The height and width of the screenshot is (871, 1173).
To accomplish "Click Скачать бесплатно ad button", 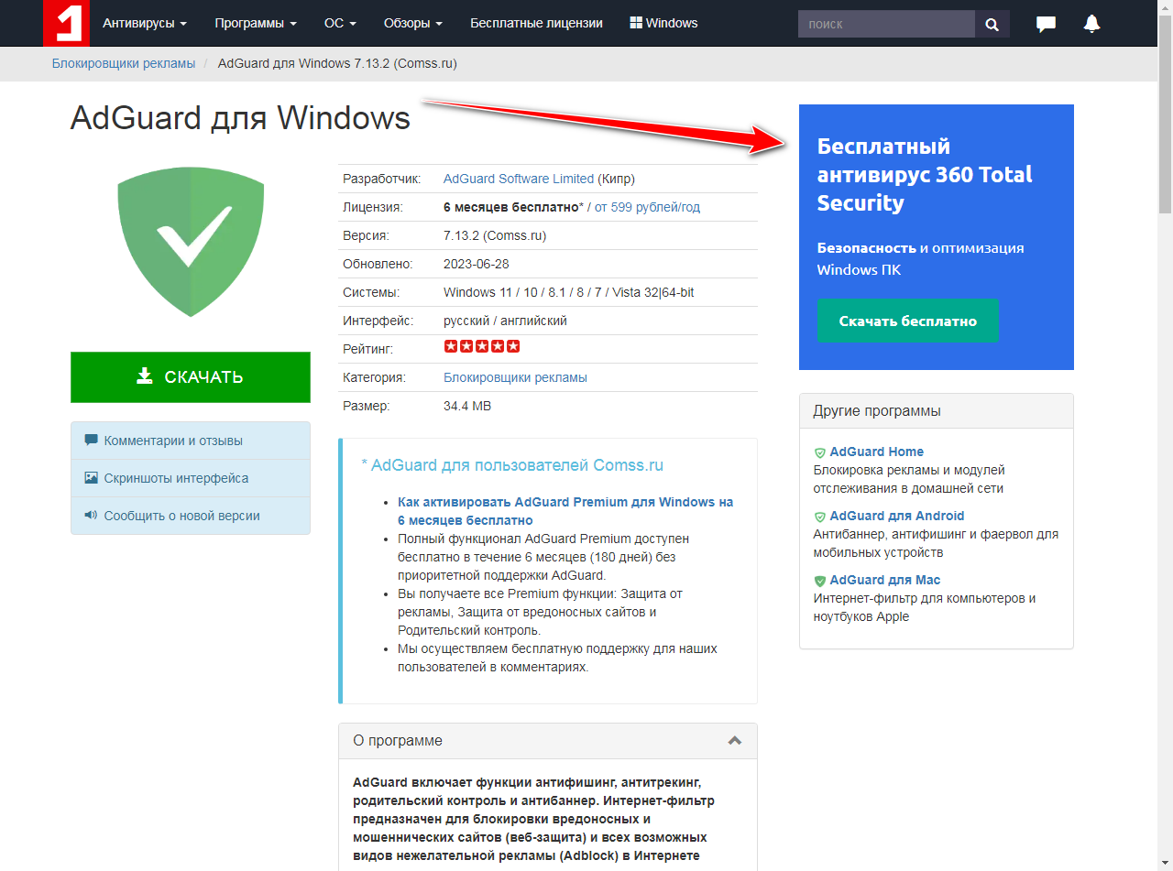I will (x=907, y=321).
